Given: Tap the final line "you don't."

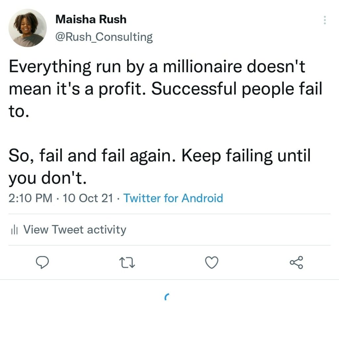Looking at the screenshot, I should point(47,178).
